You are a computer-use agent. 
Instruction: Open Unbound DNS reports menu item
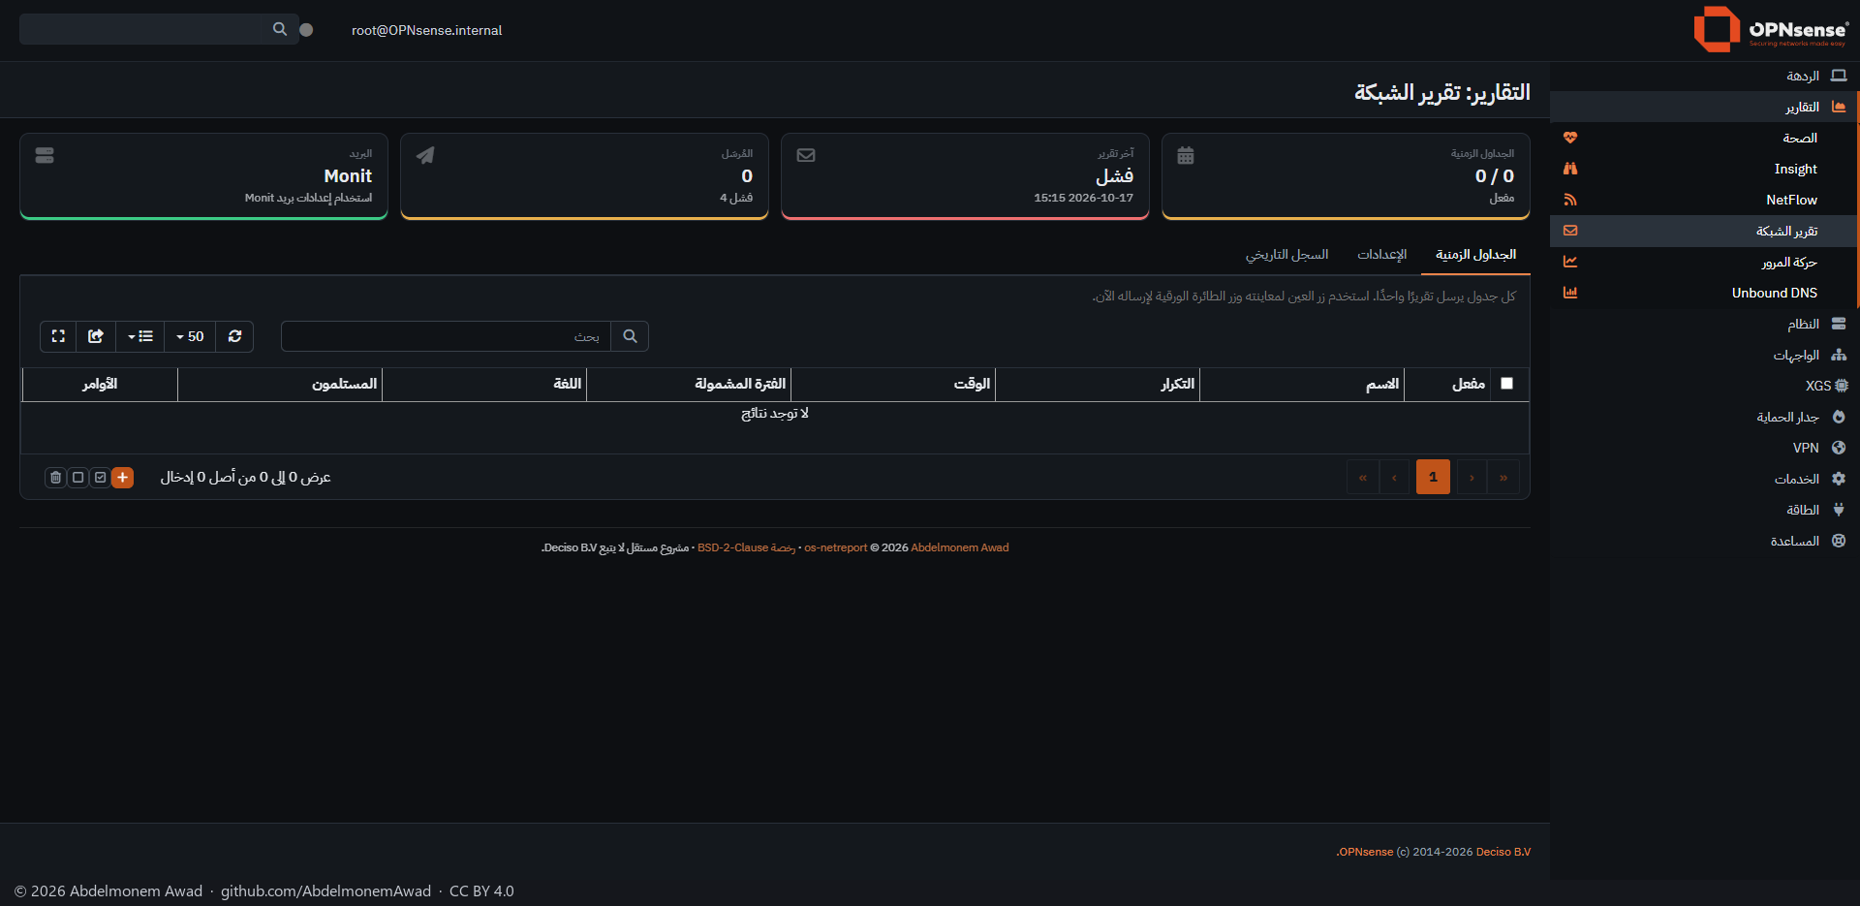(x=1704, y=293)
